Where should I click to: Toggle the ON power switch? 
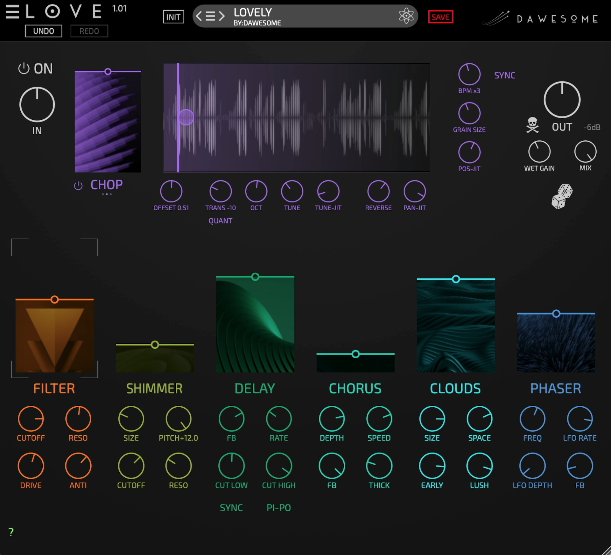(24, 68)
